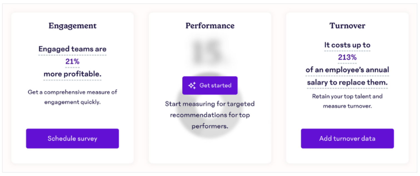This screenshot has height=176, width=420.
Task: Click the 21% statistic in Engagement card
Action: (72, 61)
